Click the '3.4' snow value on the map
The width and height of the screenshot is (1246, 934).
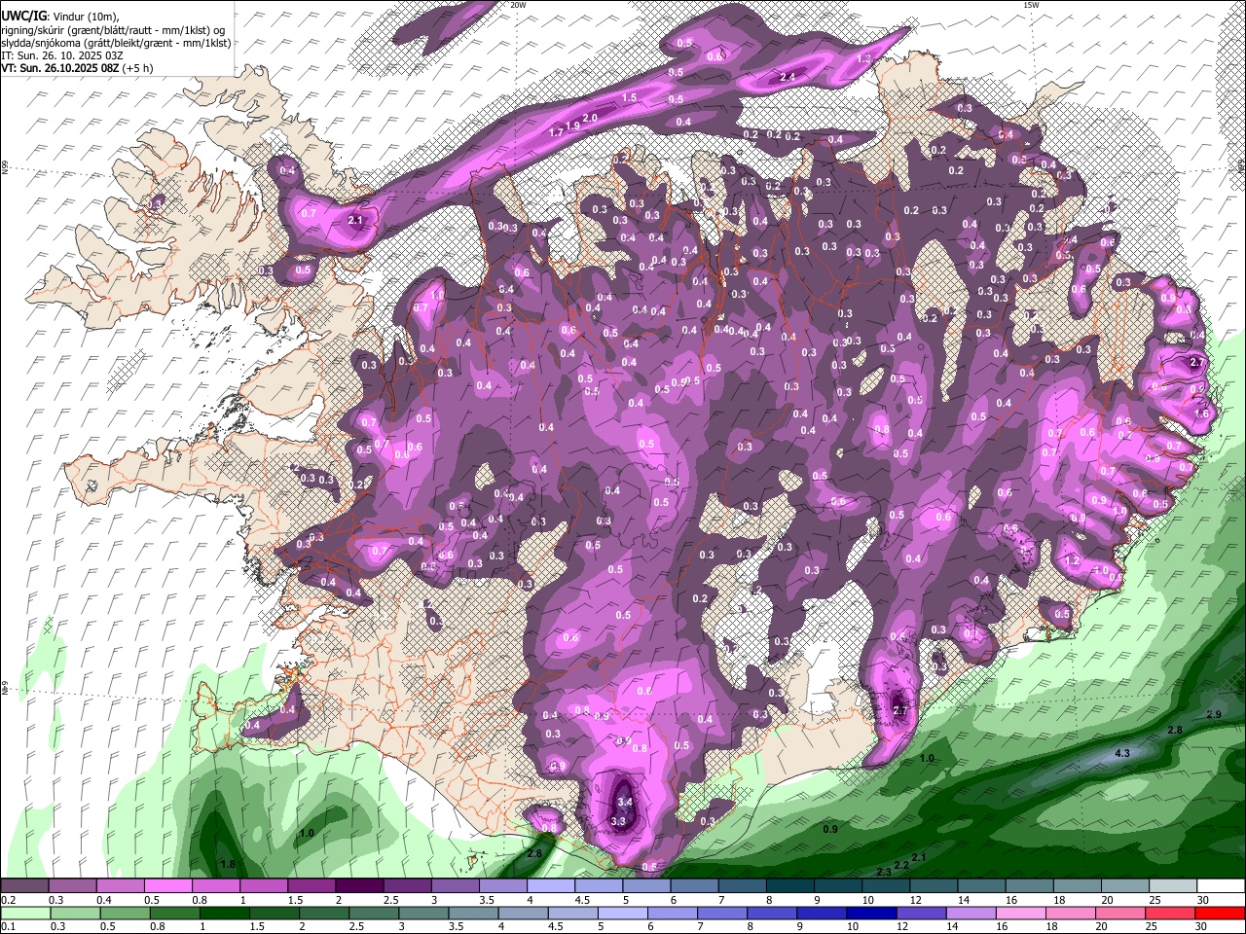[x=626, y=802]
